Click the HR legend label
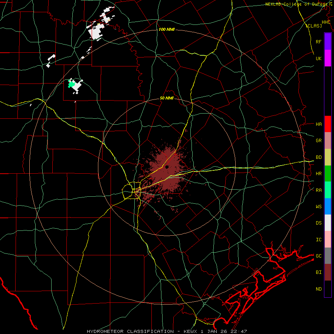Screen dimensions: 334x334 pos(319,174)
